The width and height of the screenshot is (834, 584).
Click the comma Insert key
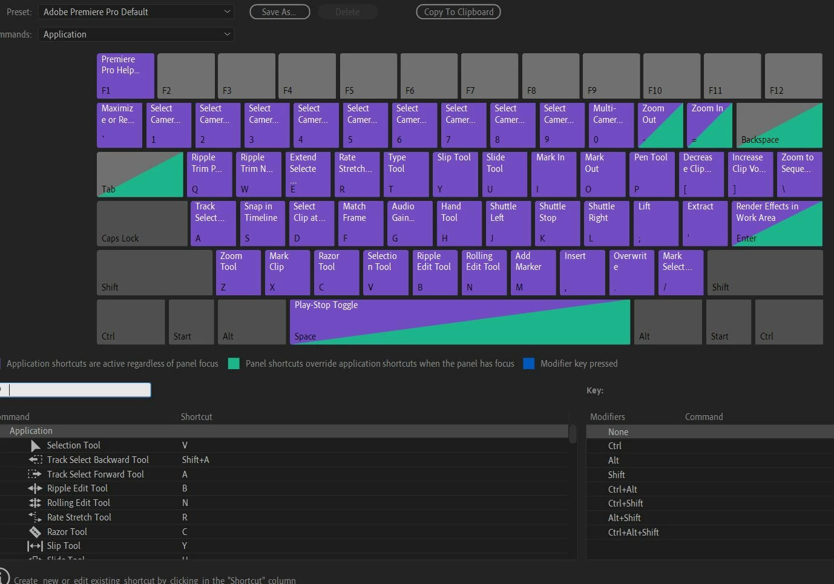click(x=582, y=272)
